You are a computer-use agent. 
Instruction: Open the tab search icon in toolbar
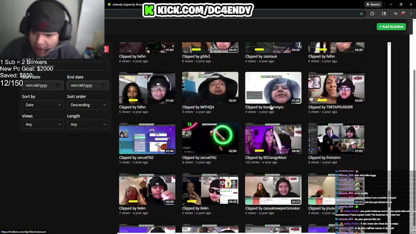click(384, 14)
